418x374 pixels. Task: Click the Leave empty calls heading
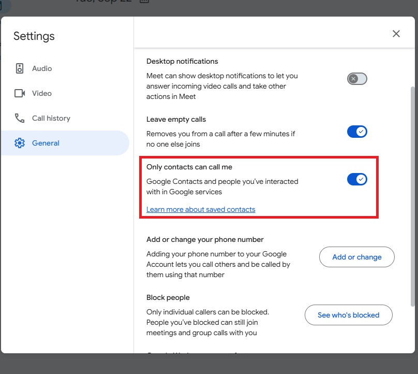pos(176,119)
